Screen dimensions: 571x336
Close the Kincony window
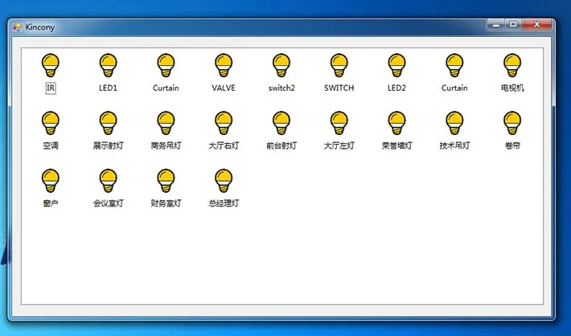[x=536, y=25]
